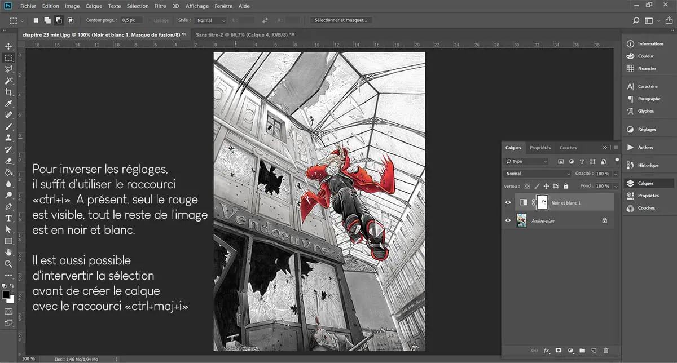Viewport: 677px width, 363px height.
Task: Click the Add layer mask icon
Action: tap(559, 350)
